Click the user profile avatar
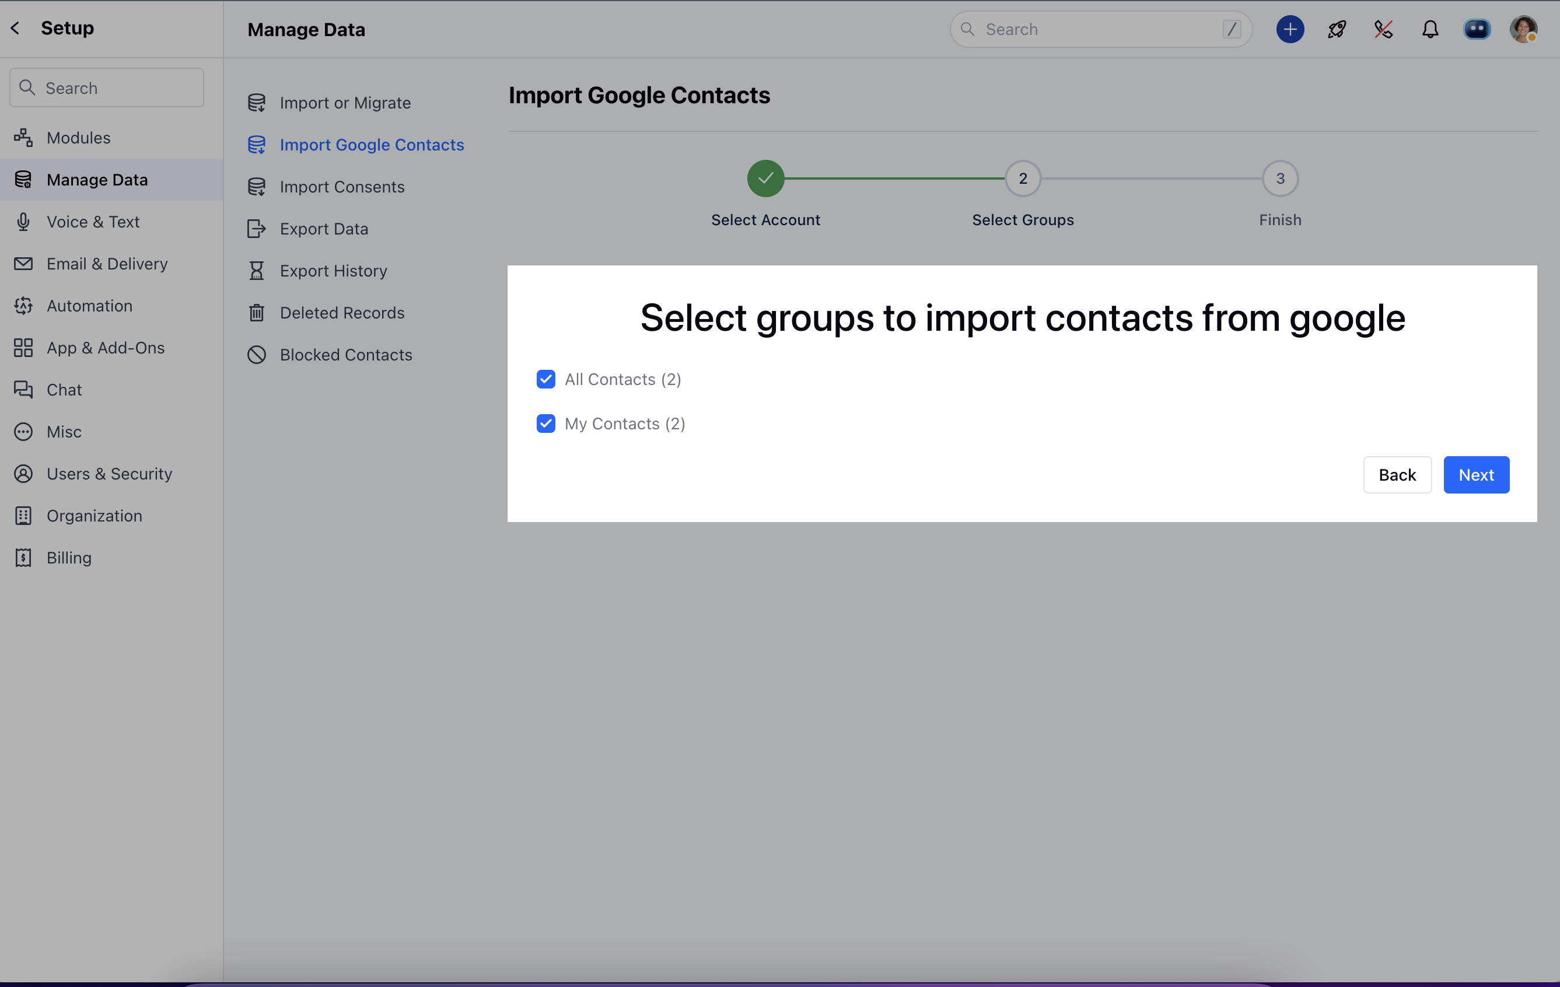The width and height of the screenshot is (1560, 987). point(1523,29)
